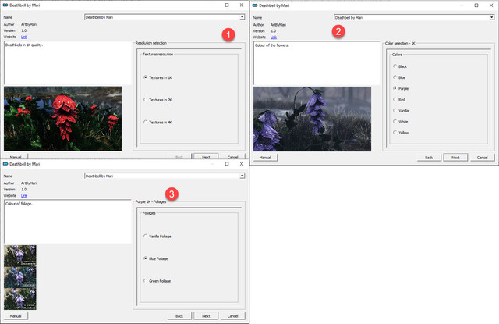Click Cancel in resolution selection window
This screenshot has width=499, height=324.
point(232,156)
